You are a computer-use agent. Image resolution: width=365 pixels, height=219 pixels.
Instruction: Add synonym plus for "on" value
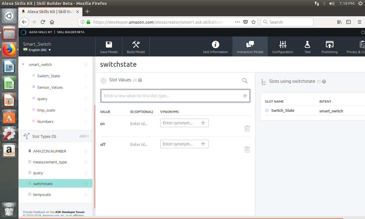pos(203,123)
